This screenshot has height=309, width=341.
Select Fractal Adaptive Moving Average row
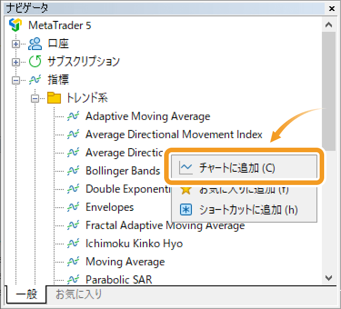click(165, 225)
